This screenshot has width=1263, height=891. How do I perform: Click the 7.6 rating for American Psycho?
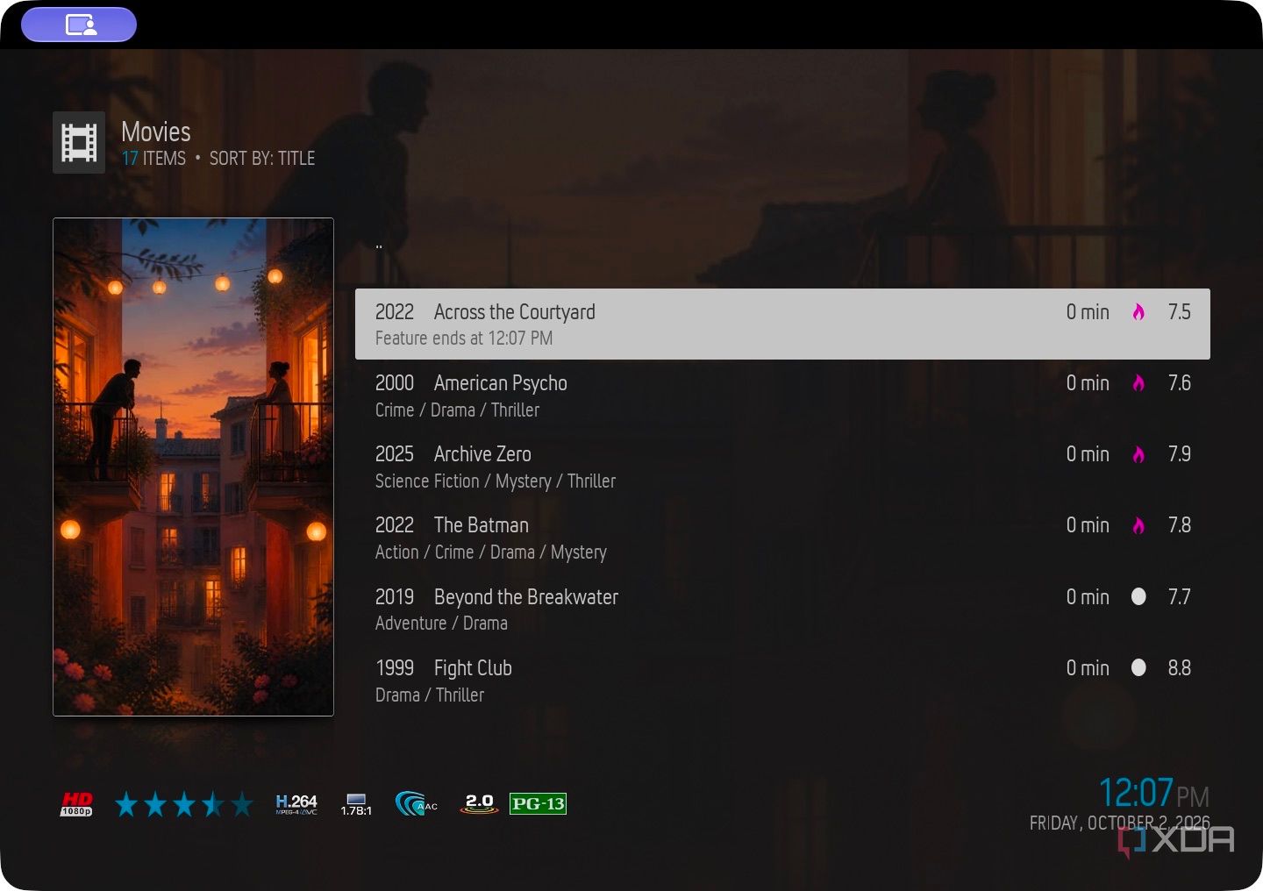pos(1180,383)
